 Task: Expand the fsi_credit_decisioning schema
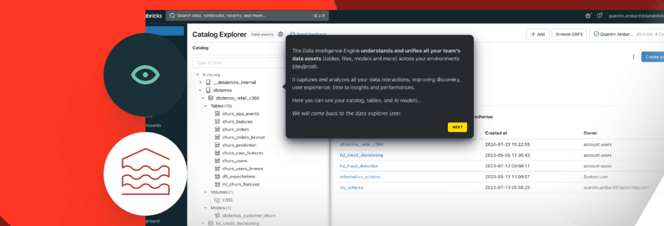pos(203,223)
